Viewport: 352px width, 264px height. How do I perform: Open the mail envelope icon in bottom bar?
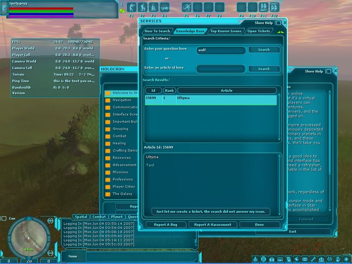tap(305, 259)
